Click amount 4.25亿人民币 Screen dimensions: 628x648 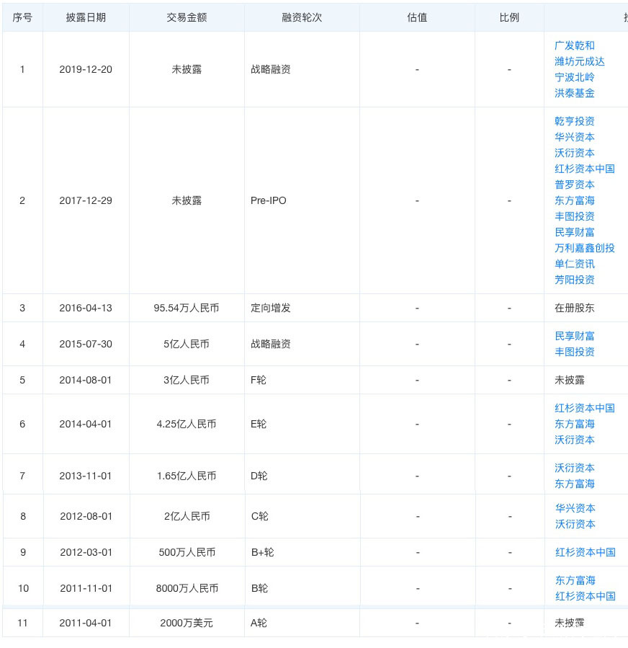(x=187, y=424)
